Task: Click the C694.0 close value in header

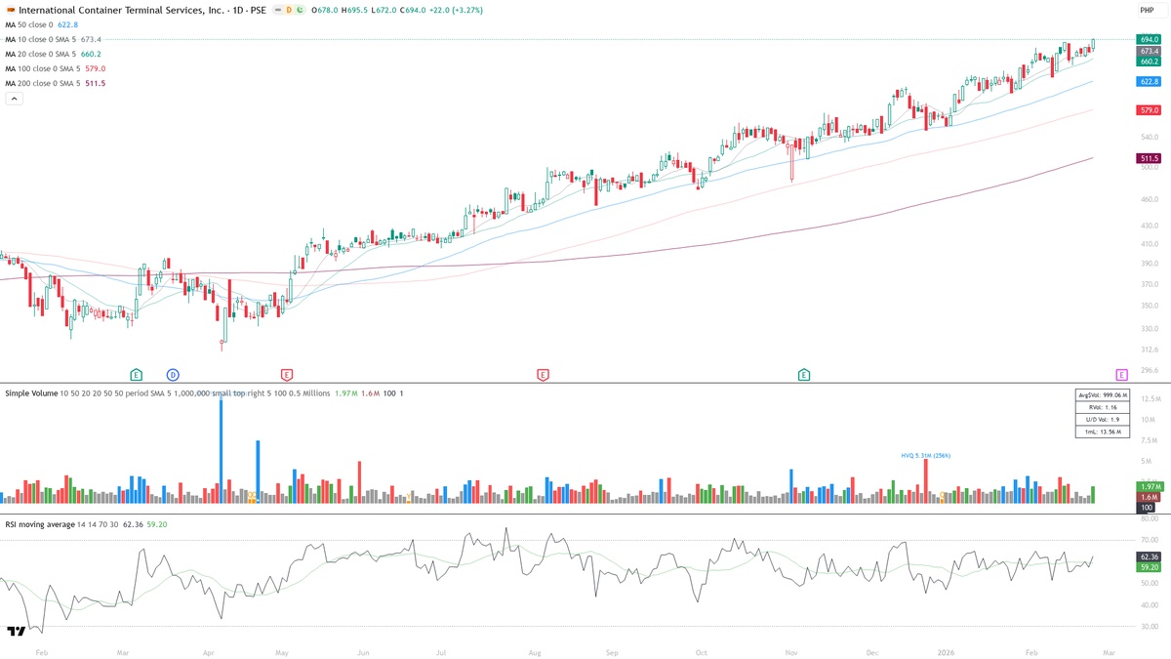Action: pos(413,10)
